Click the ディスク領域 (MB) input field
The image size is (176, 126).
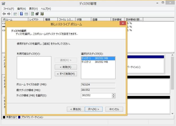click(96, 95)
